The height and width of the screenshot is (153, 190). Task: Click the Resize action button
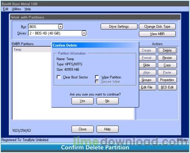pos(167,58)
